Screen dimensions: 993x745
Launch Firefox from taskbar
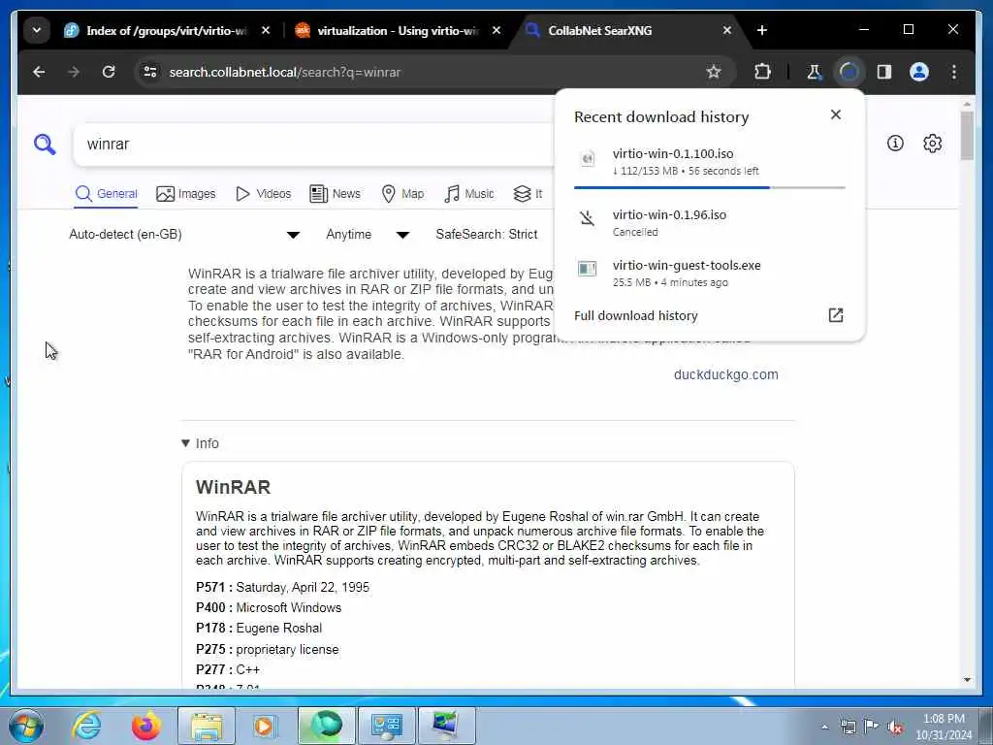[146, 726]
